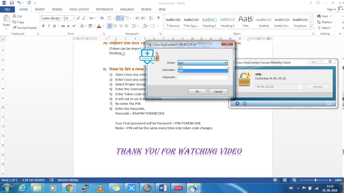Screen dimensions: 344x193
Task: Align text left in Paragraph group
Action: pos(110,26)
